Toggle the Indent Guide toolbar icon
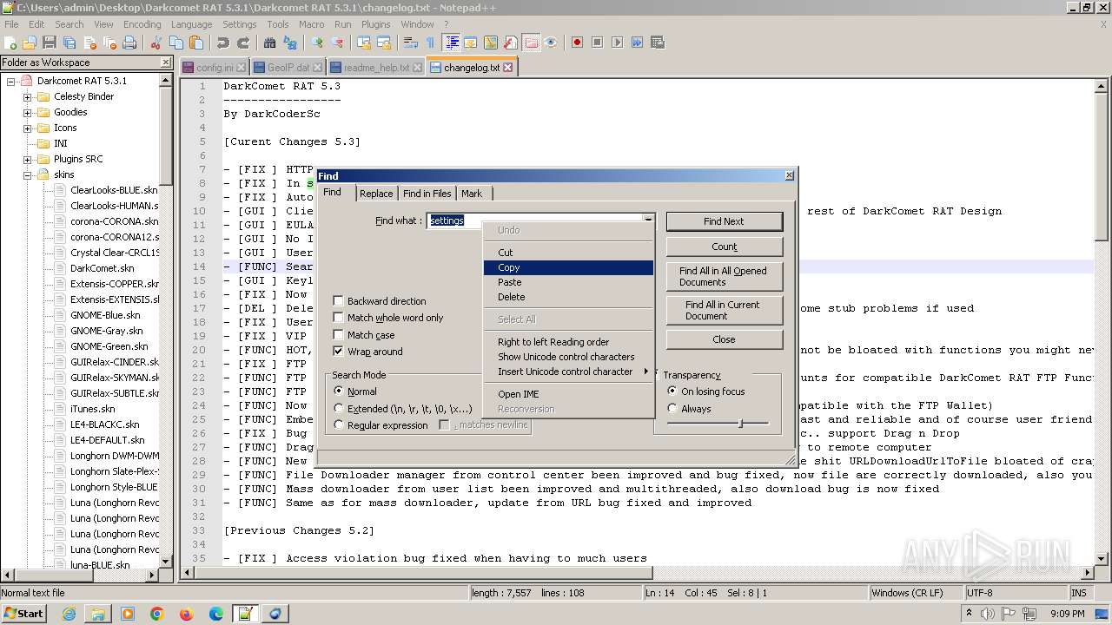 click(x=452, y=43)
